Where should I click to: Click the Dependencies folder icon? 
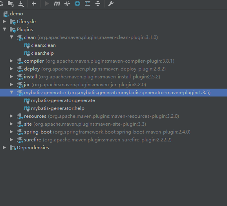[13, 148]
